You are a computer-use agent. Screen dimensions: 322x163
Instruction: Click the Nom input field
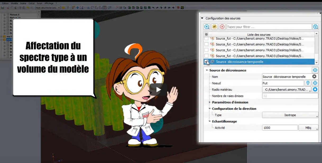click(x=287, y=77)
